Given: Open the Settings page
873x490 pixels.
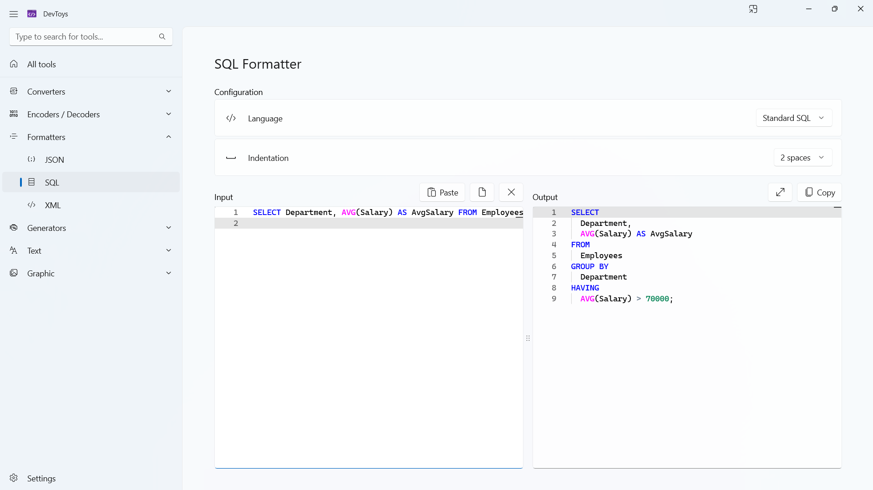Looking at the screenshot, I should 91,478.
